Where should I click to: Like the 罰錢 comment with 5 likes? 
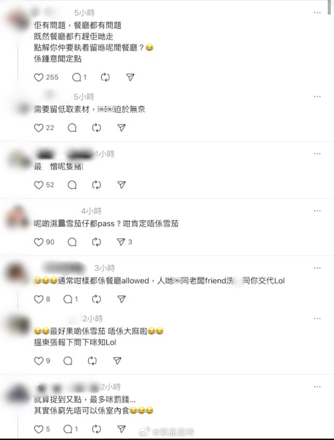point(39,429)
